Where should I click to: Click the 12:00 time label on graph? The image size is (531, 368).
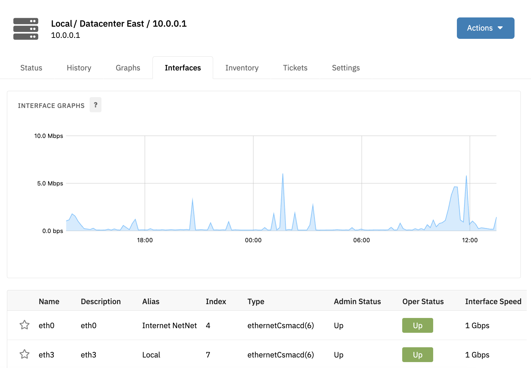point(470,240)
